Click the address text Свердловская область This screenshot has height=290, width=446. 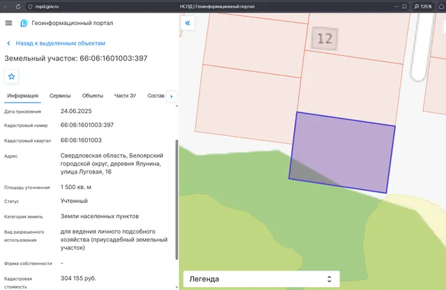click(93, 155)
